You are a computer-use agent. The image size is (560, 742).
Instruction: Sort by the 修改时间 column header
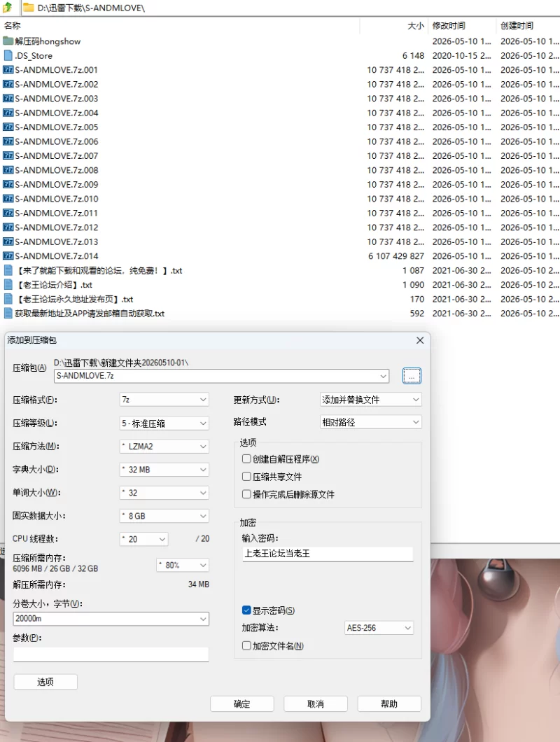click(448, 26)
